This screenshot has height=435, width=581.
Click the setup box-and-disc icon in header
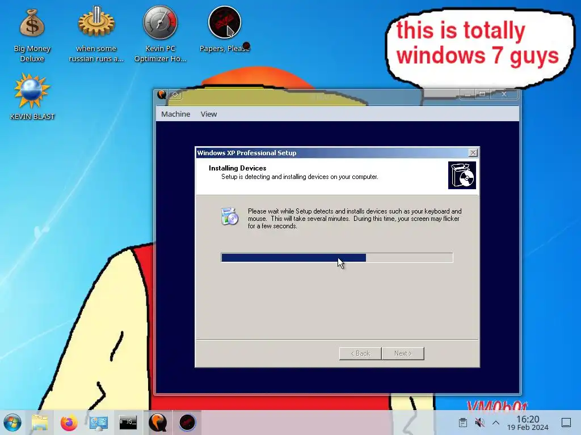point(462,176)
